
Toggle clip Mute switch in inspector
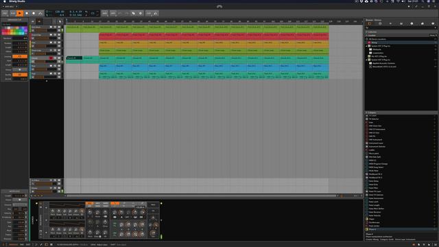click(x=20, y=69)
